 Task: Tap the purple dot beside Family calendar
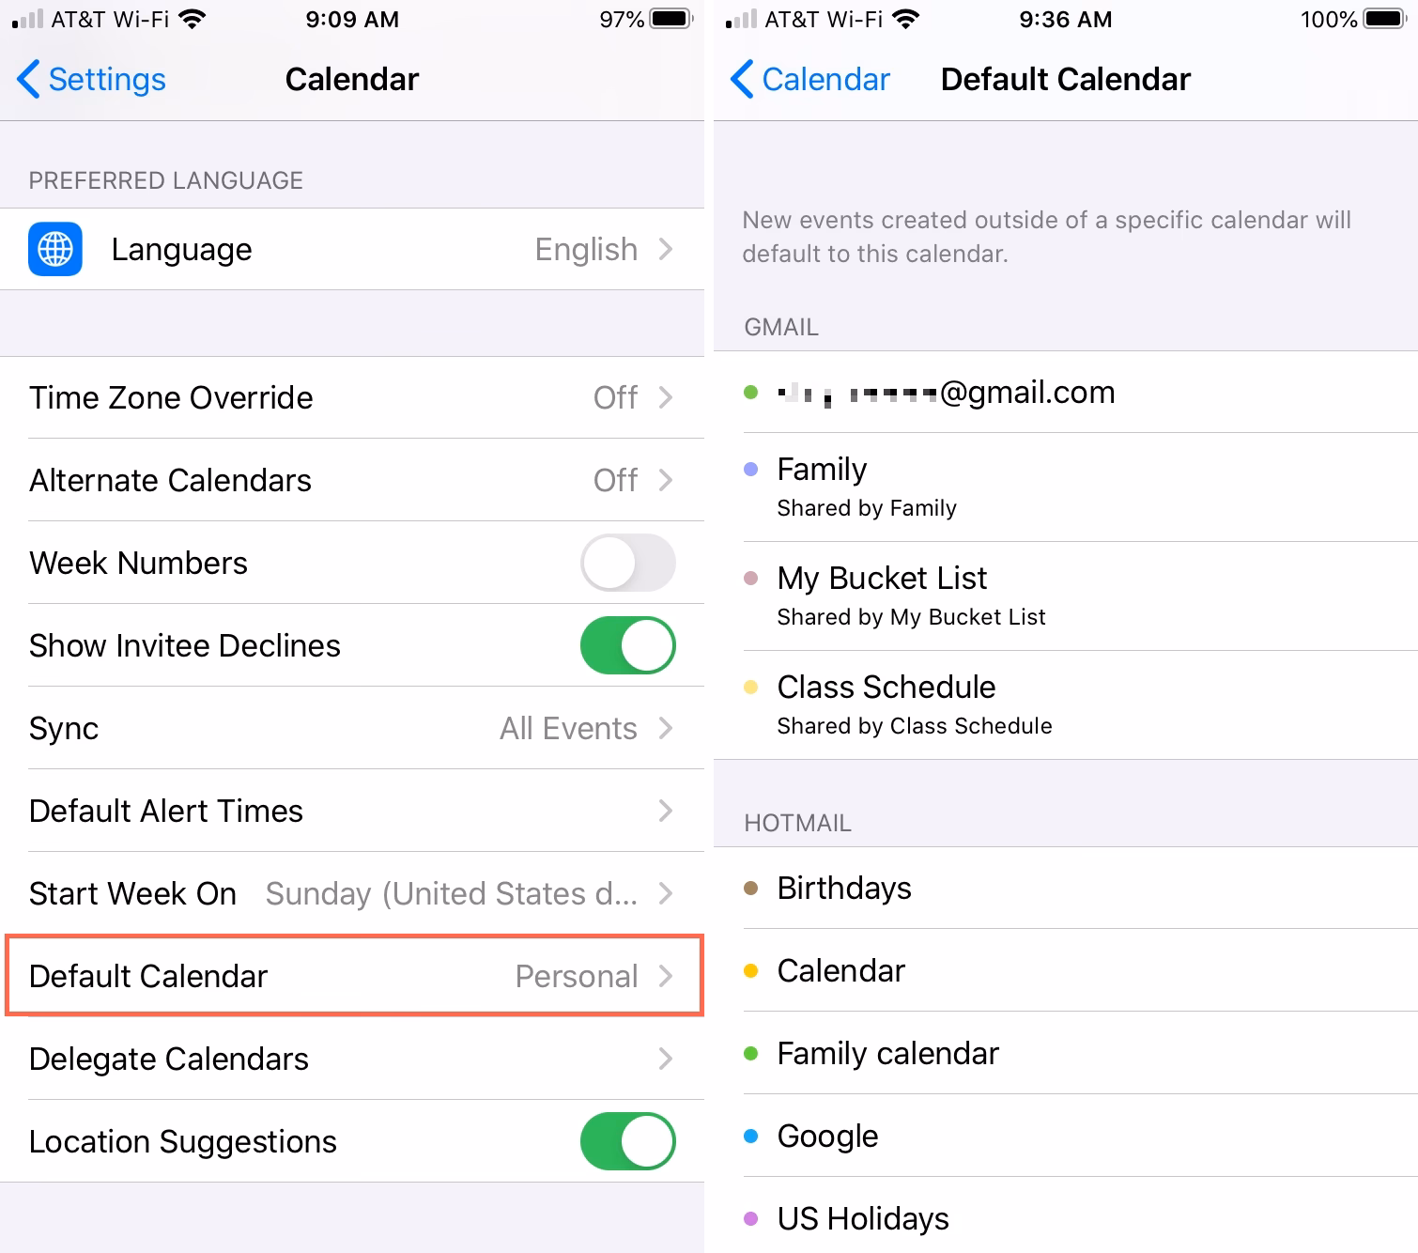pos(750,469)
